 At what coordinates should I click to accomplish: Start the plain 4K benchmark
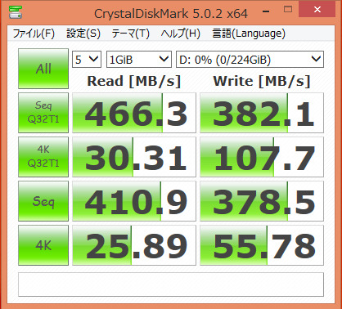(43, 245)
